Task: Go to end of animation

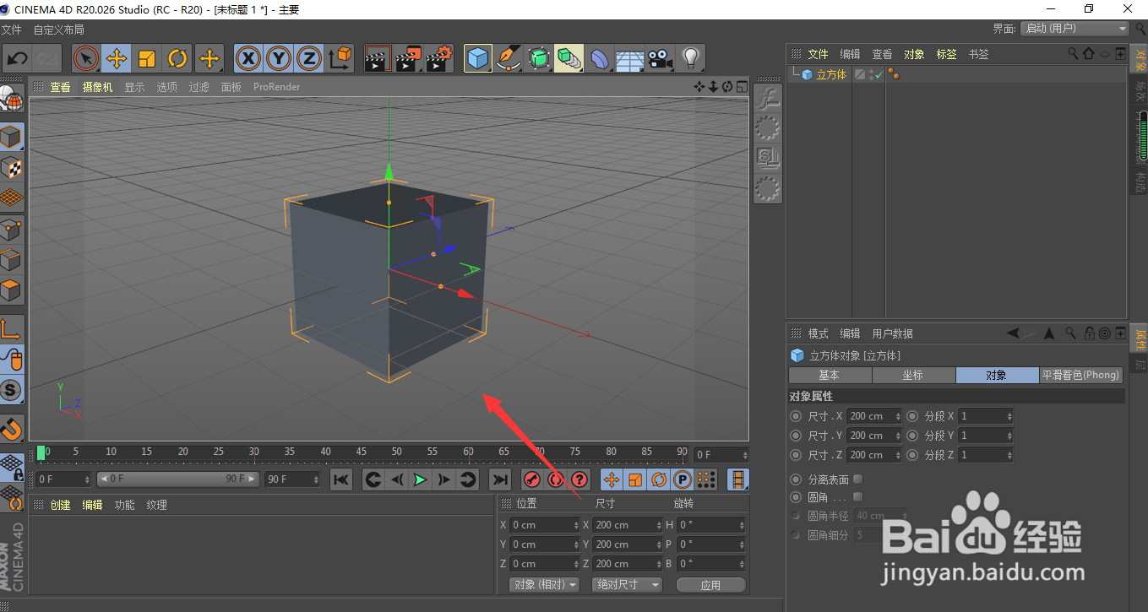Action: click(x=500, y=479)
